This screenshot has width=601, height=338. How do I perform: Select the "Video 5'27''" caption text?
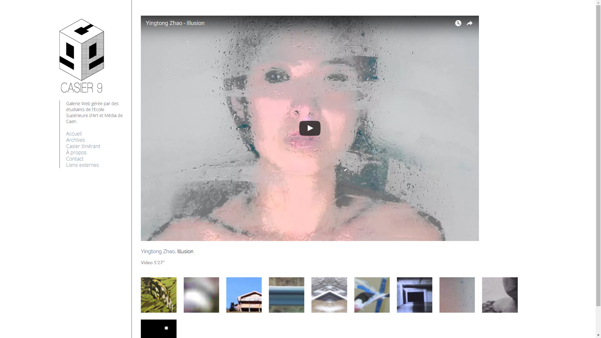tap(153, 263)
